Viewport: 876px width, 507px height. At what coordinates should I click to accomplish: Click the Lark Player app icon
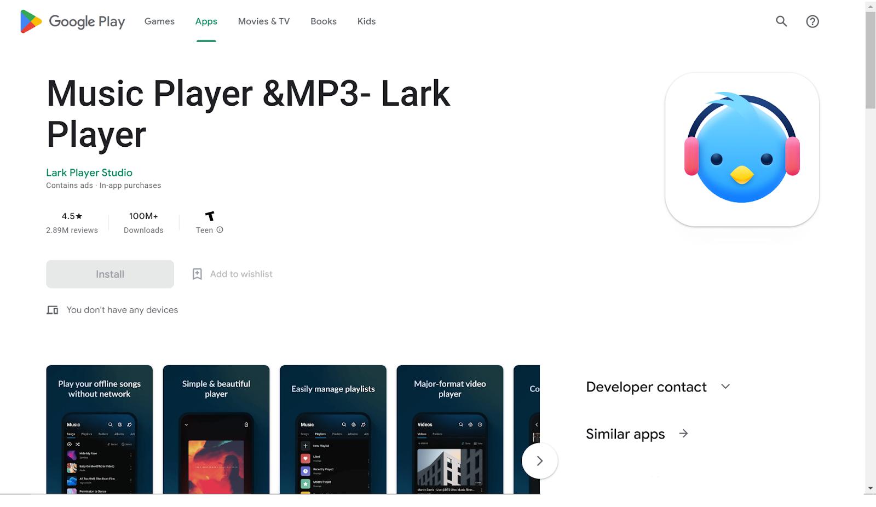tap(742, 149)
